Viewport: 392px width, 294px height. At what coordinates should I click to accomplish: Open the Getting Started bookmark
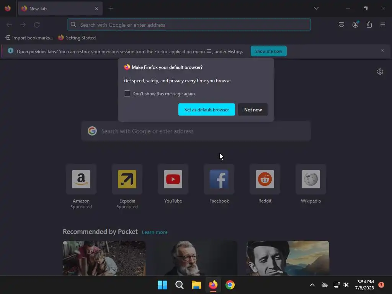click(x=77, y=38)
